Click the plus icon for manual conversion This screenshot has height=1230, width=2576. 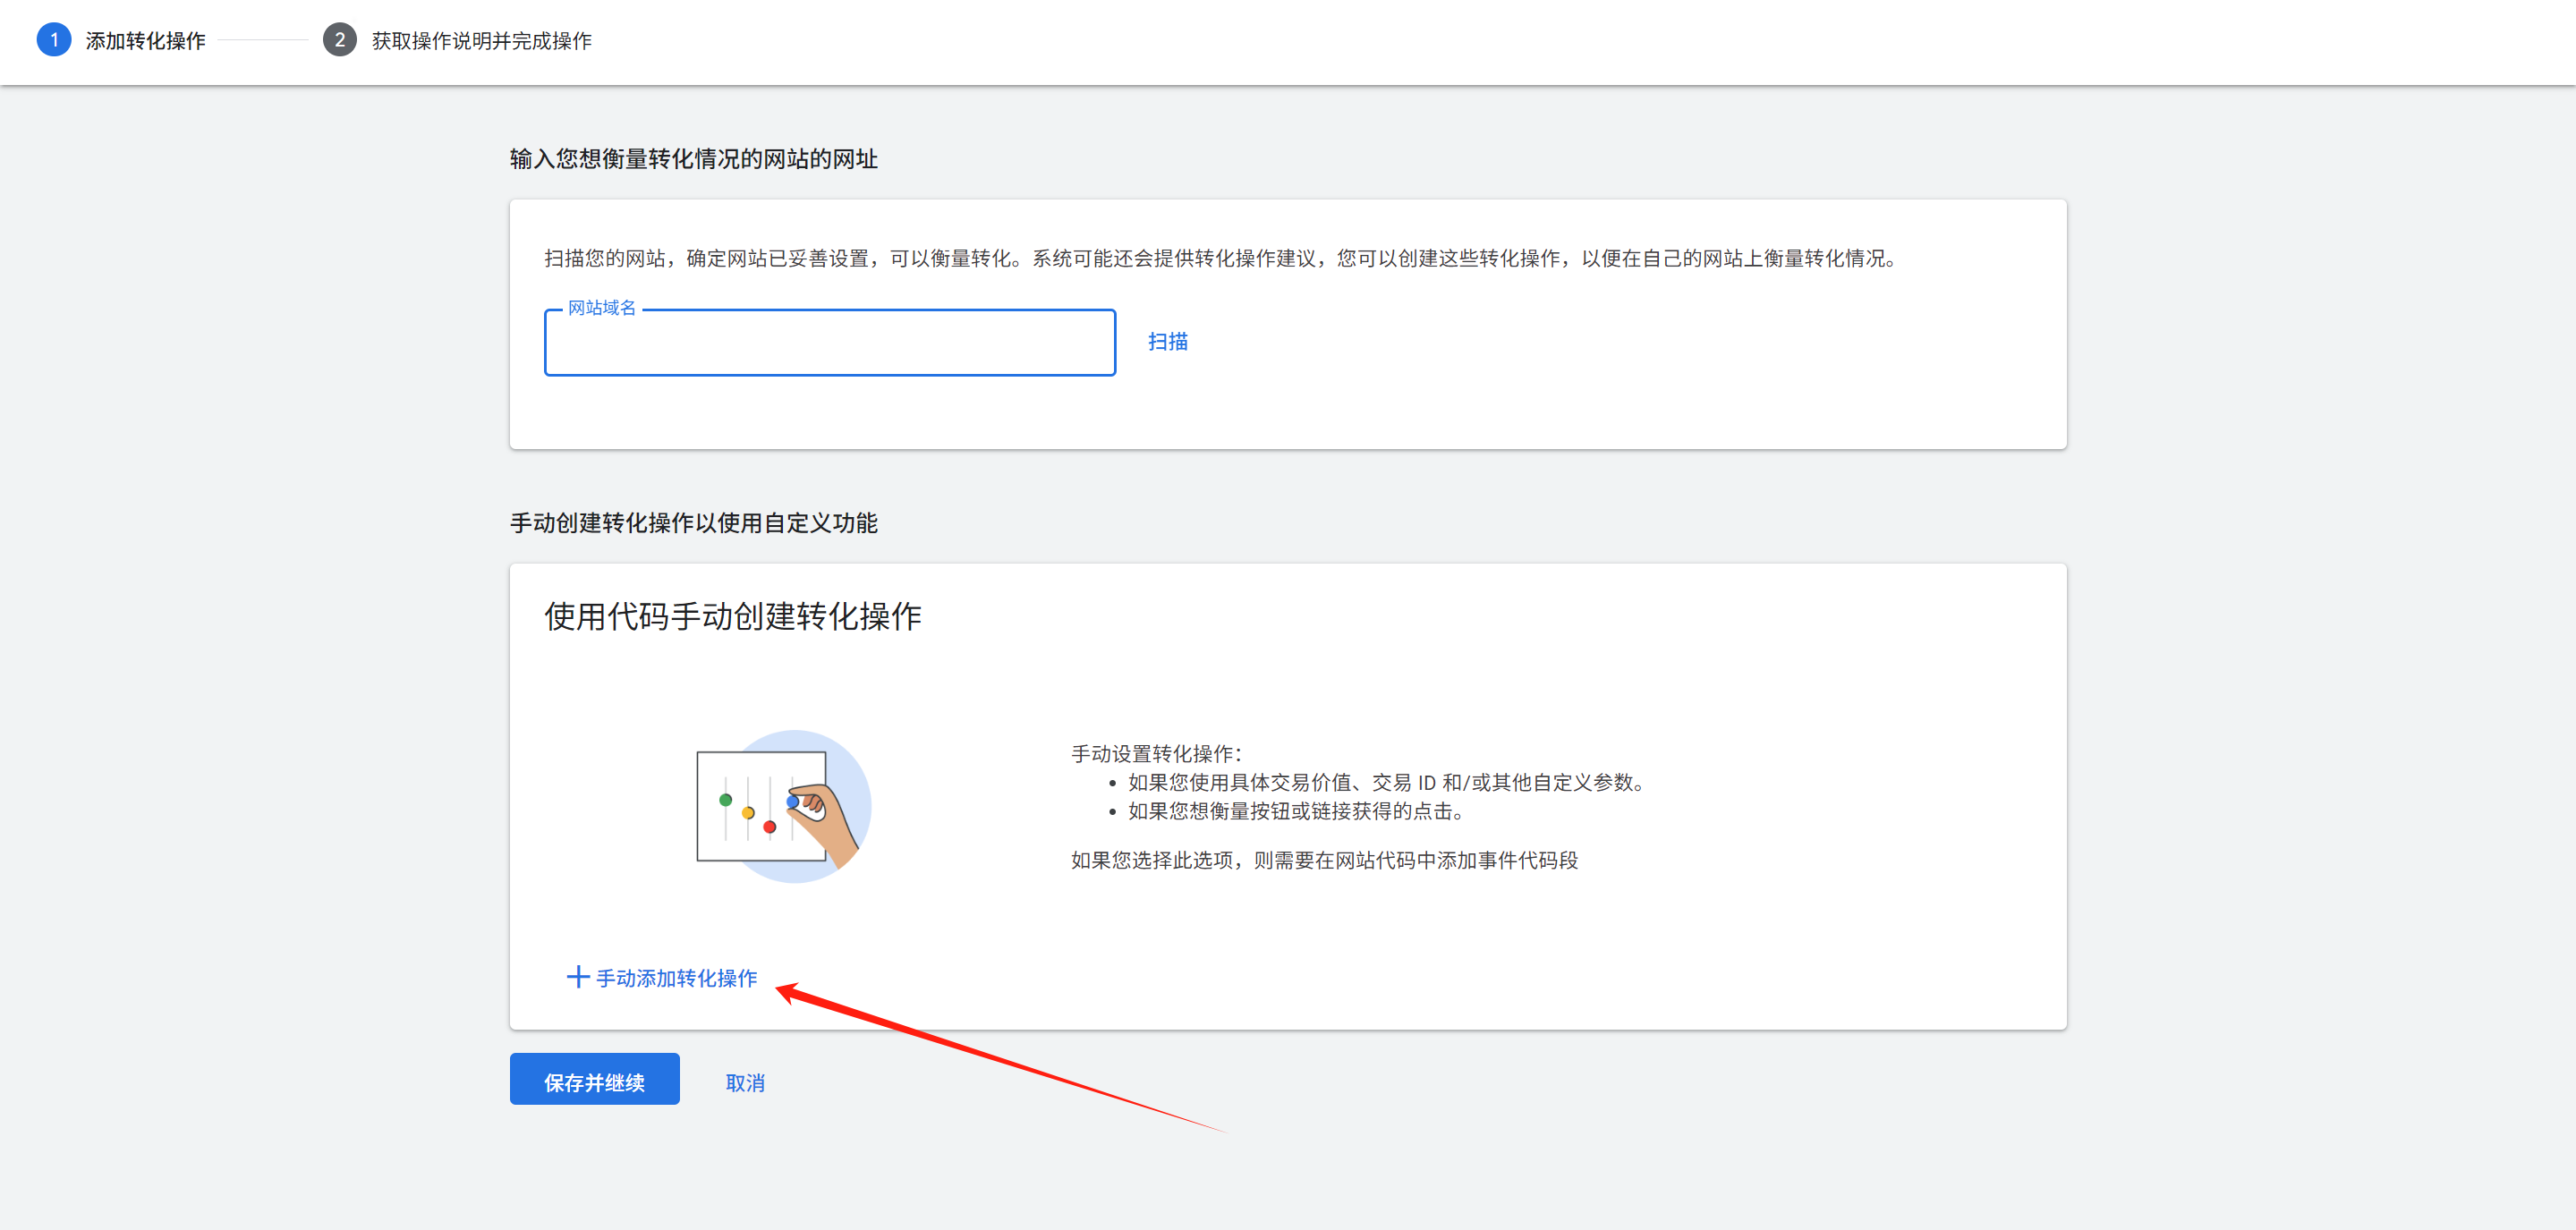tap(577, 977)
